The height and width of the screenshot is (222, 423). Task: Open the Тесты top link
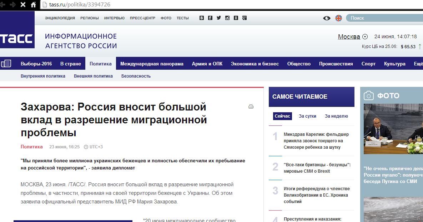(x=183, y=18)
